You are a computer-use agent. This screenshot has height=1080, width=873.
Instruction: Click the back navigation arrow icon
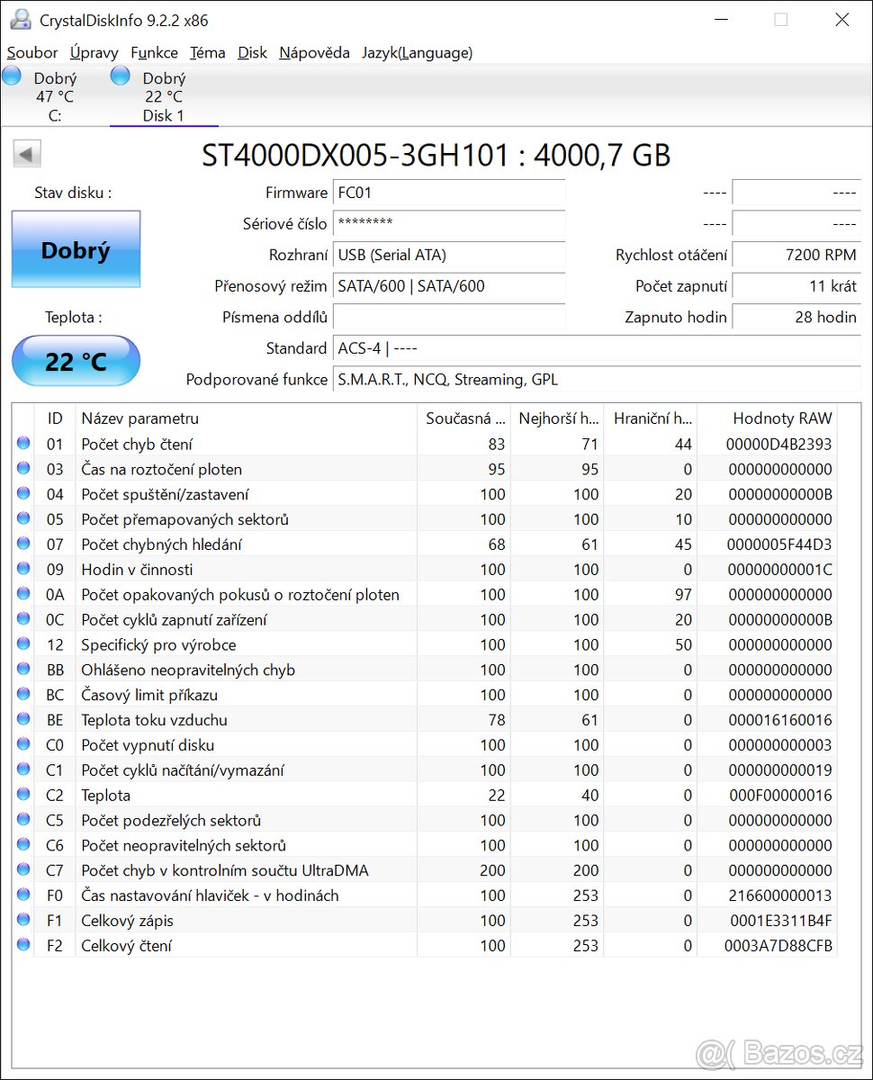[x=26, y=153]
